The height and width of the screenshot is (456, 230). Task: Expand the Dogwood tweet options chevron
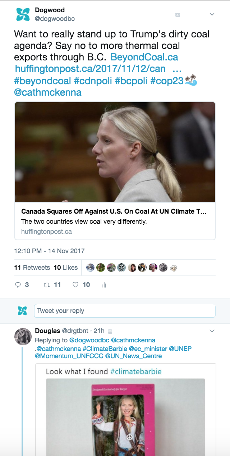coord(212,14)
